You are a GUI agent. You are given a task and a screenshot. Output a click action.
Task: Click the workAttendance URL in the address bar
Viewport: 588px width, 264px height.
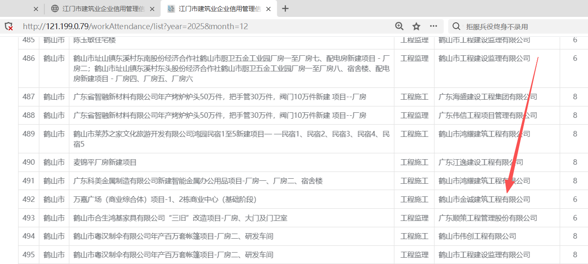[x=135, y=27]
